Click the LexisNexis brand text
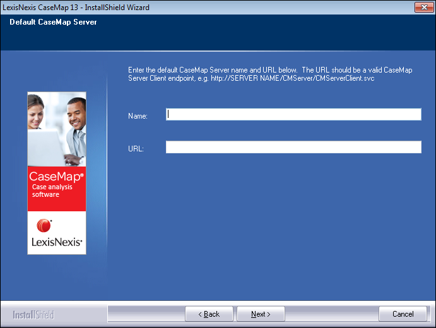The width and height of the screenshot is (436, 328). [57, 242]
